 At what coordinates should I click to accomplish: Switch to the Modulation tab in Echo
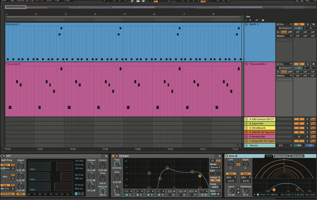(x=281, y=156)
